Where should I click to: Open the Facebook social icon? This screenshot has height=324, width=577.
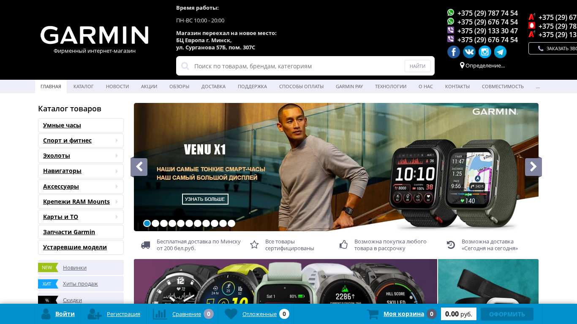[454, 52]
